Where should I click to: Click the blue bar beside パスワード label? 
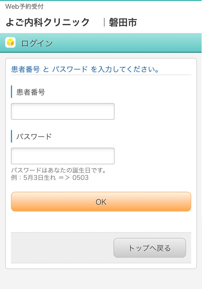point(12,136)
